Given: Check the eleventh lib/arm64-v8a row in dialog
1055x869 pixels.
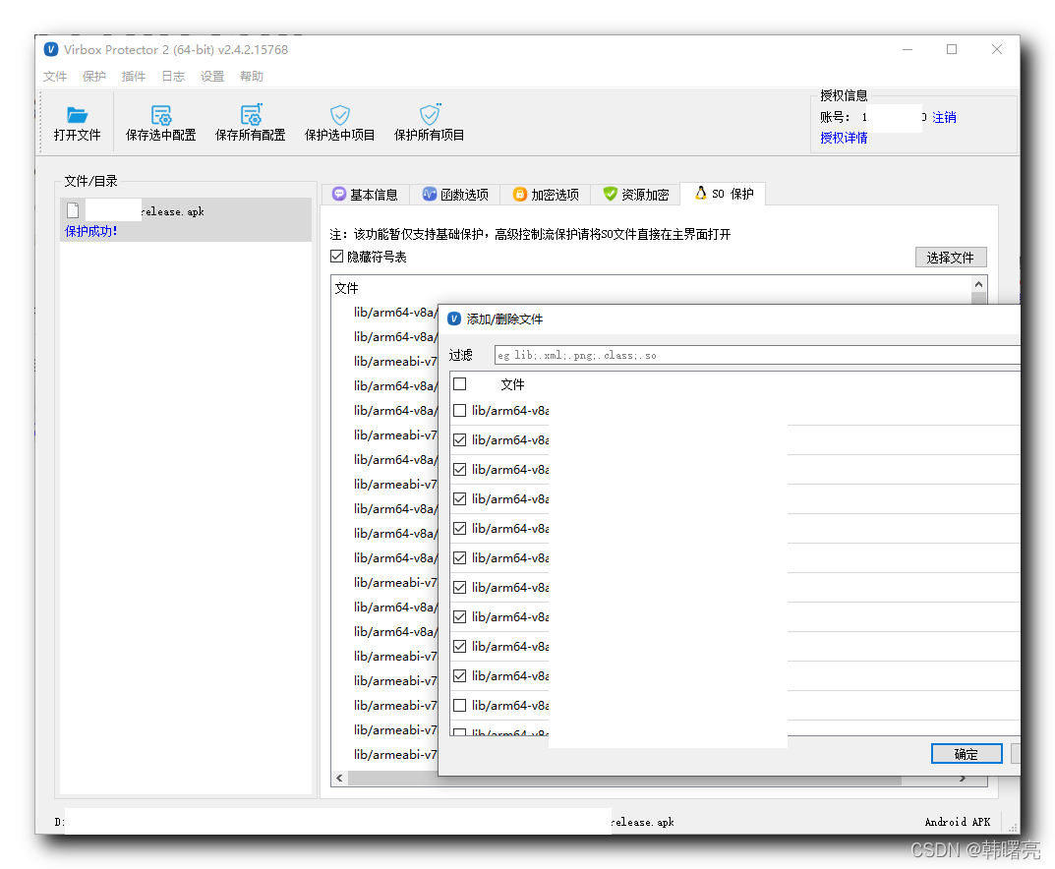Looking at the screenshot, I should click(460, 706).
